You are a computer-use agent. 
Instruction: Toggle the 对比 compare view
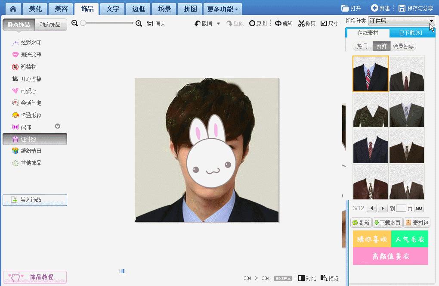307,278
